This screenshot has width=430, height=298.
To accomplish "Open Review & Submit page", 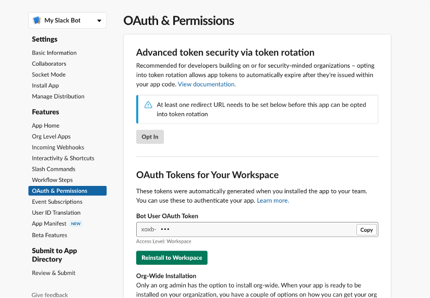I will click(53, 273).
